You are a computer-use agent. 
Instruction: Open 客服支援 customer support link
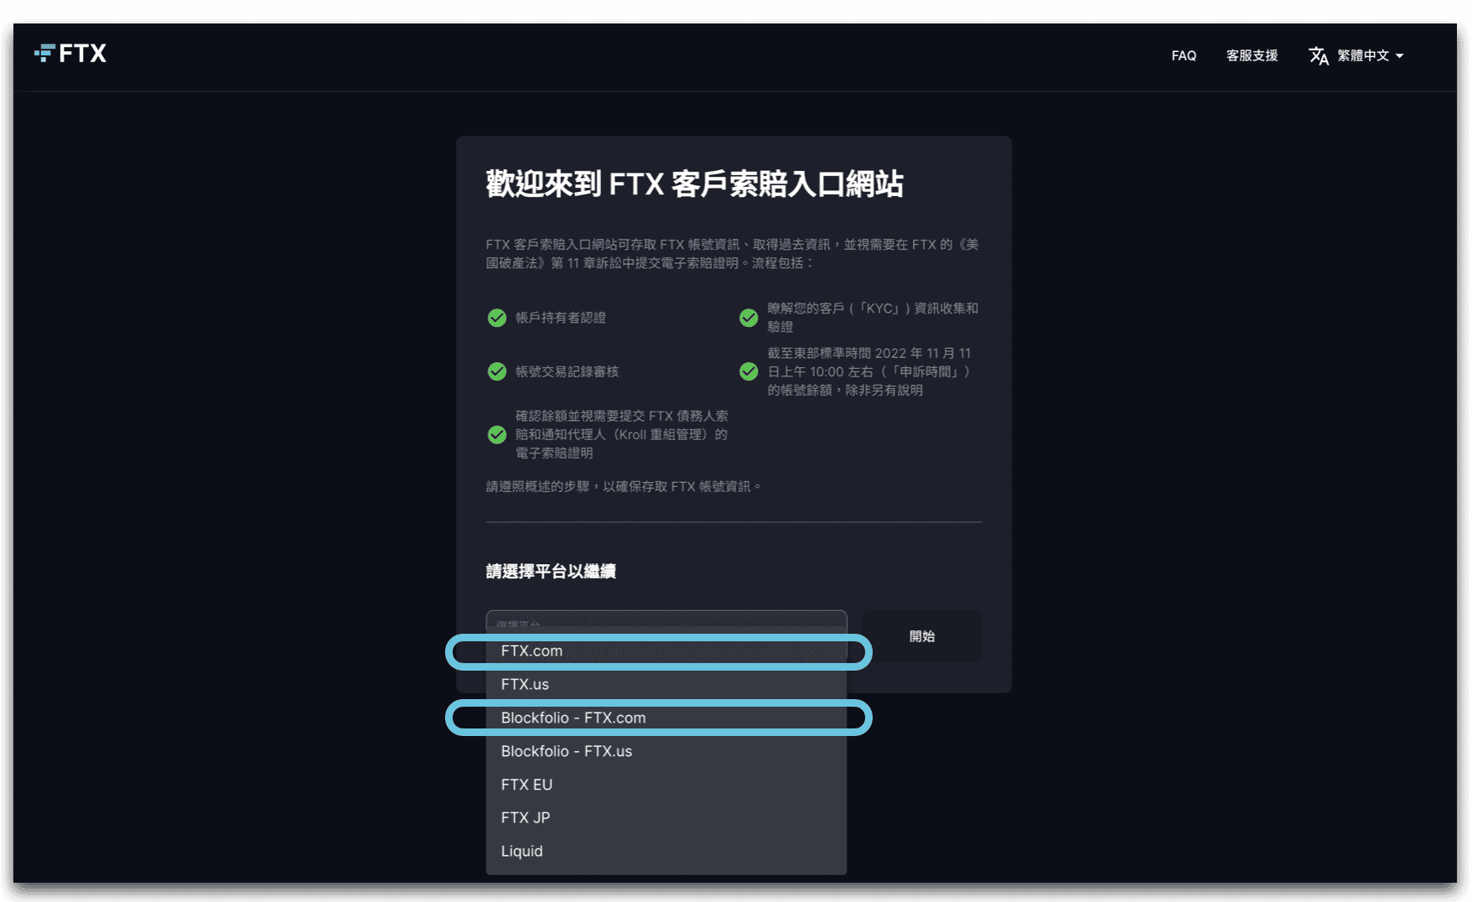pos(1252,55)
